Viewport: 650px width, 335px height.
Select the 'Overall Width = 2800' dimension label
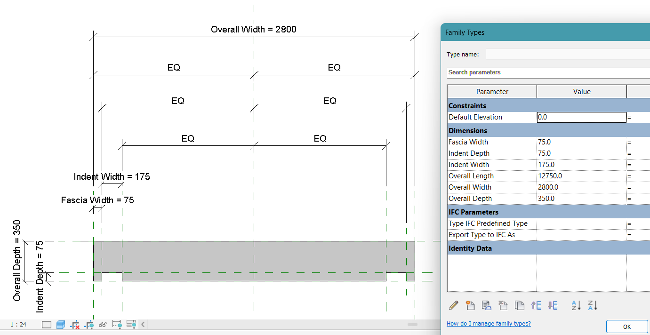(254, 29)
